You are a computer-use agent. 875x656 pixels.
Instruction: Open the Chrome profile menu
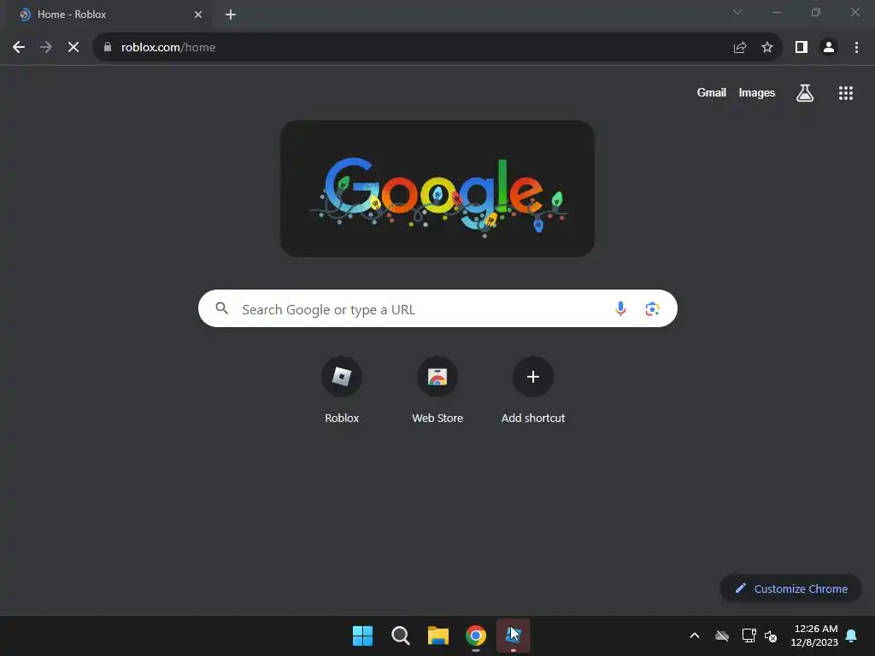coord(829,48)
